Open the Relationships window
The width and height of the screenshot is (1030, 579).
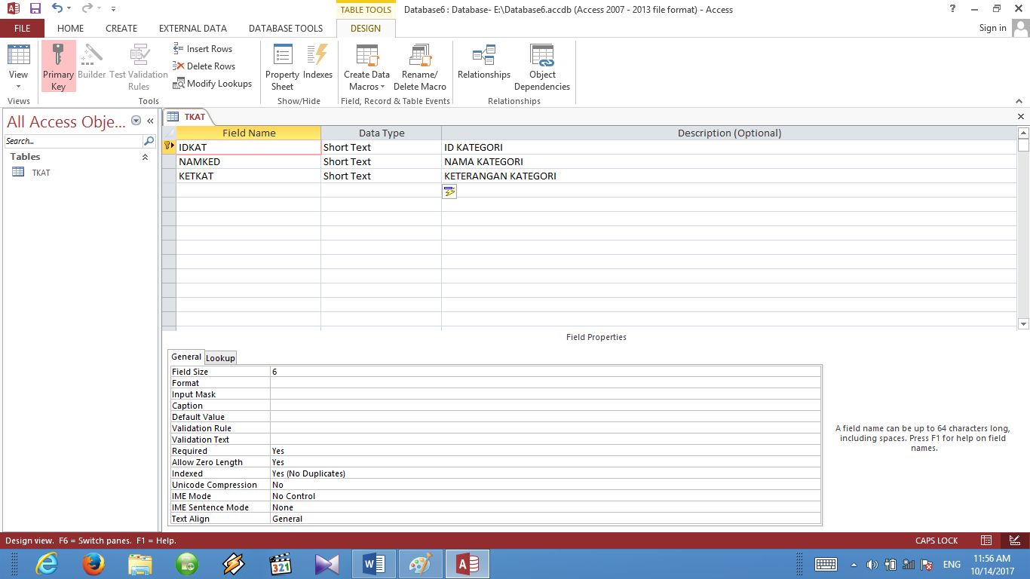pyautogui.click(x=484, y=65)
